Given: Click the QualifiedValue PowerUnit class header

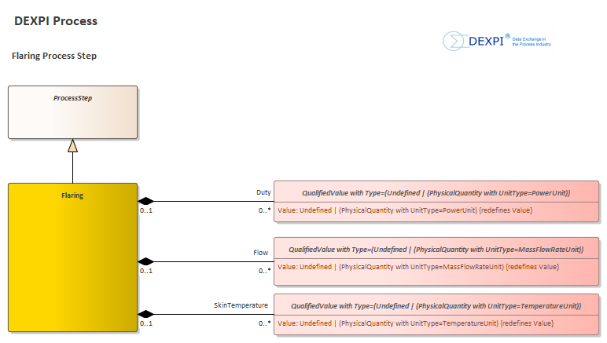Looking at the screenshot, I should click(x=436, y=192).
